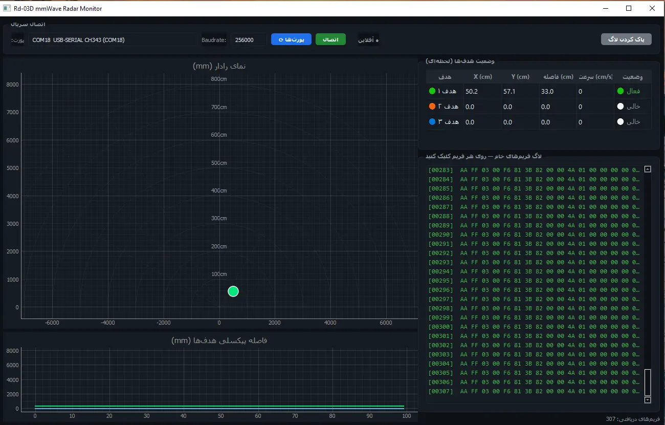Click the 800cm range ring label
This screenshot has height=425, width=665.
(x=219, y=79)
